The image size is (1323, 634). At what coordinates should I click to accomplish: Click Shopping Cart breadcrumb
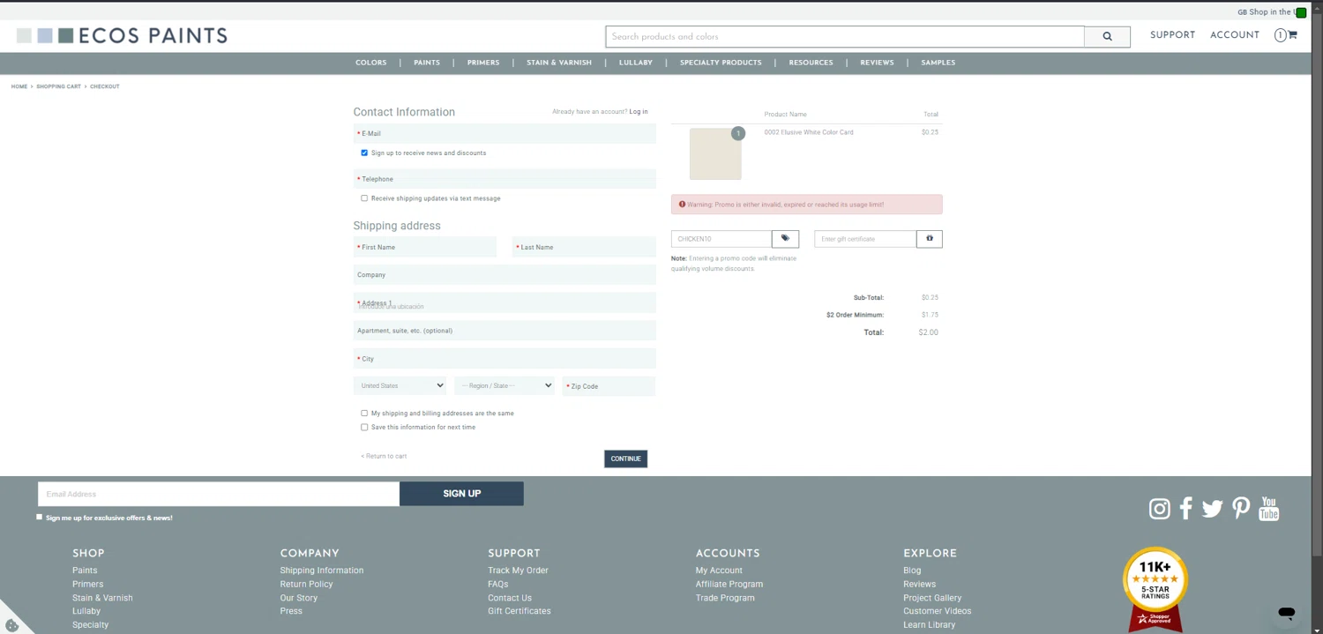coord(58,86)
